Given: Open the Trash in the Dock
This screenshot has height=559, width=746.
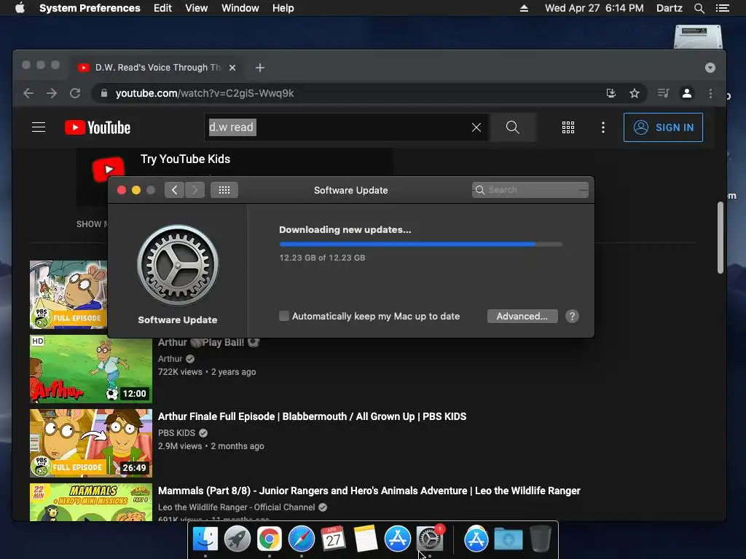Looking at the screenshot, I should pyautogui.click(x=540, y=539).
